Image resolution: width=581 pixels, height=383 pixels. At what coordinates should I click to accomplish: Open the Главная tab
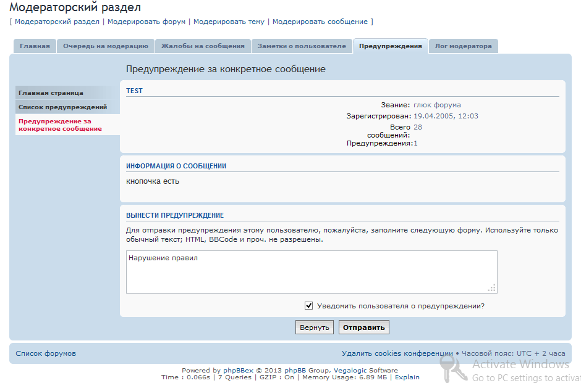[35, 46]
